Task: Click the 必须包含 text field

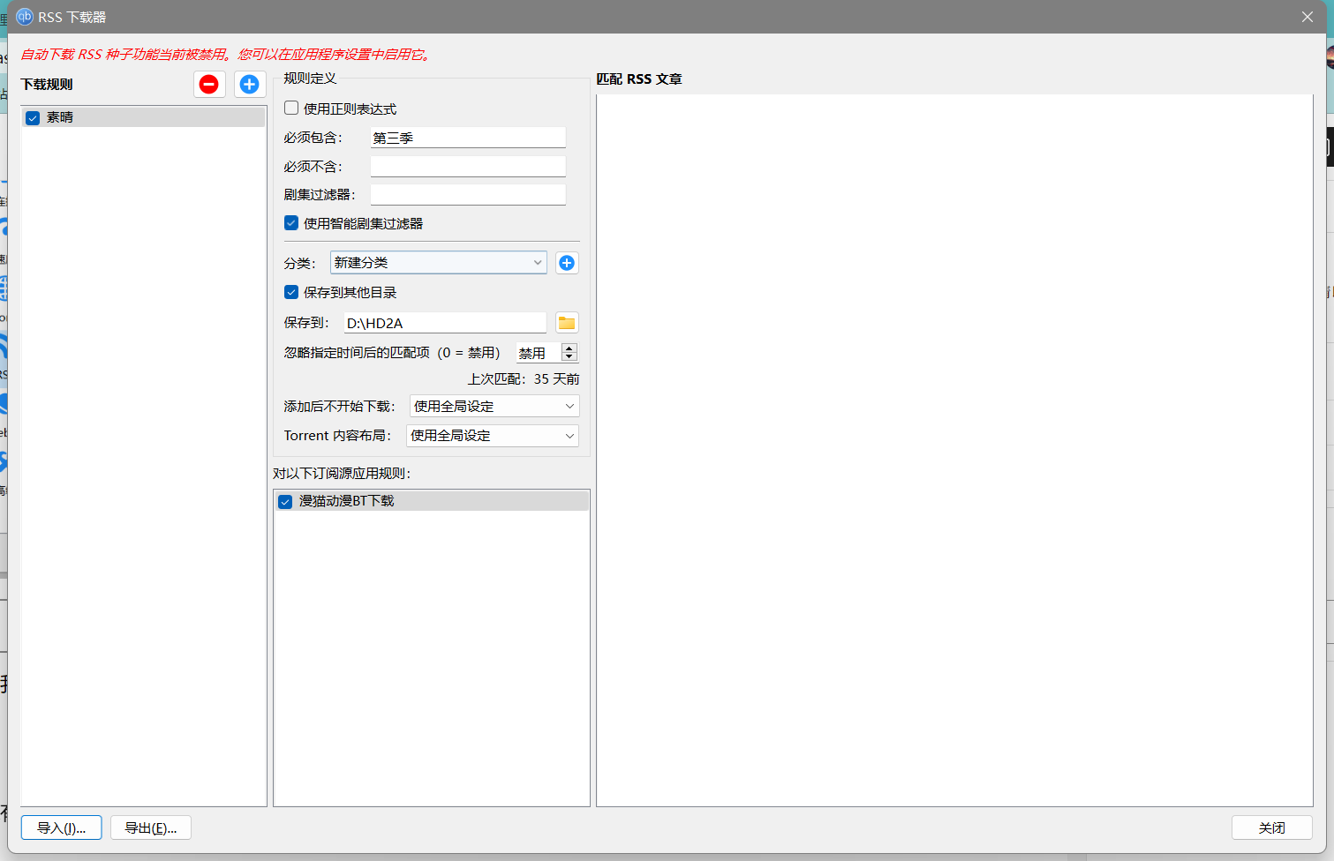Action: [x=468, y=138]
